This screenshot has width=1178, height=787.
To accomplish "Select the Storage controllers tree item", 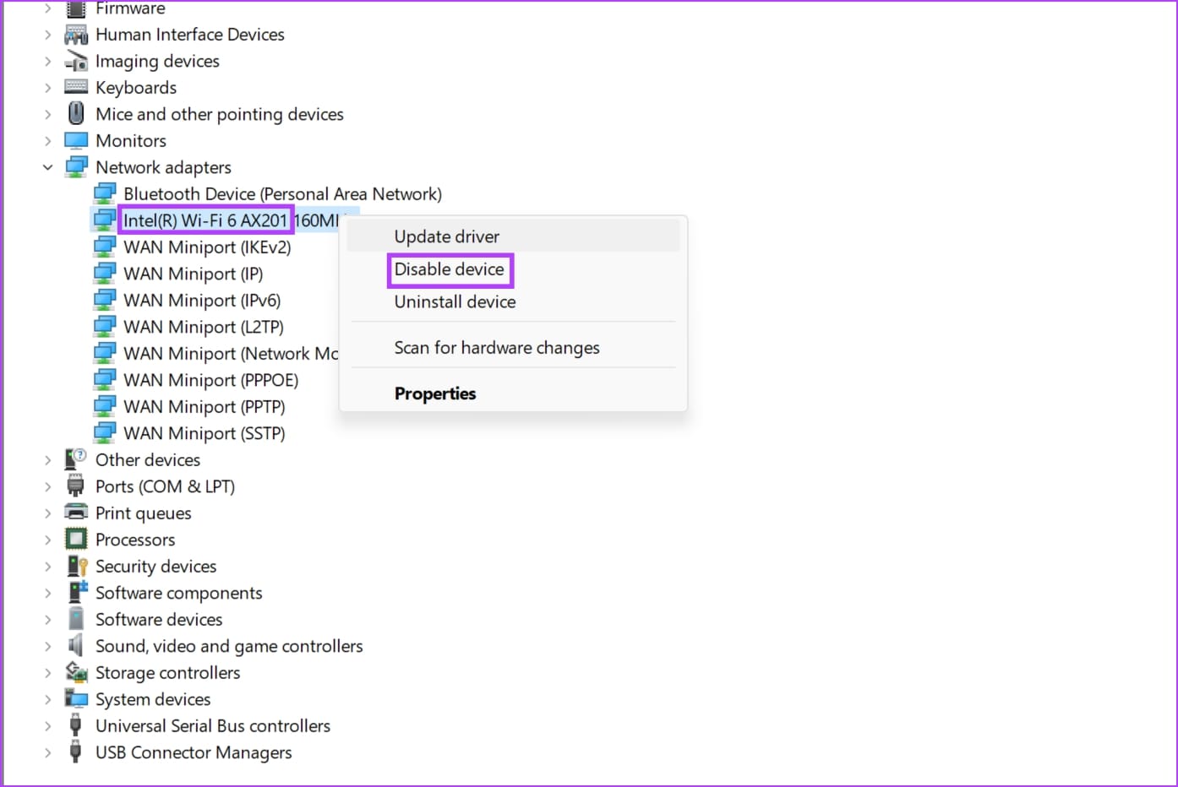I will [167, 673].
